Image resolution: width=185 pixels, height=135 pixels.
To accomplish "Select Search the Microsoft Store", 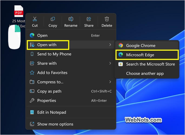I will (147, 64).
